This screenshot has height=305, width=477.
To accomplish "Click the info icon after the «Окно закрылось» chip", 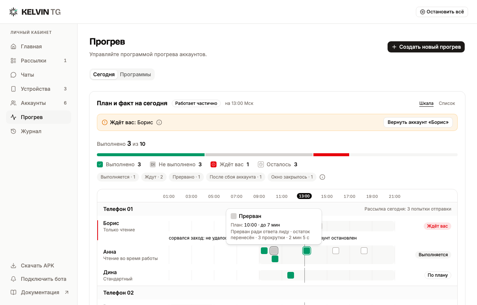I will 323,177.
